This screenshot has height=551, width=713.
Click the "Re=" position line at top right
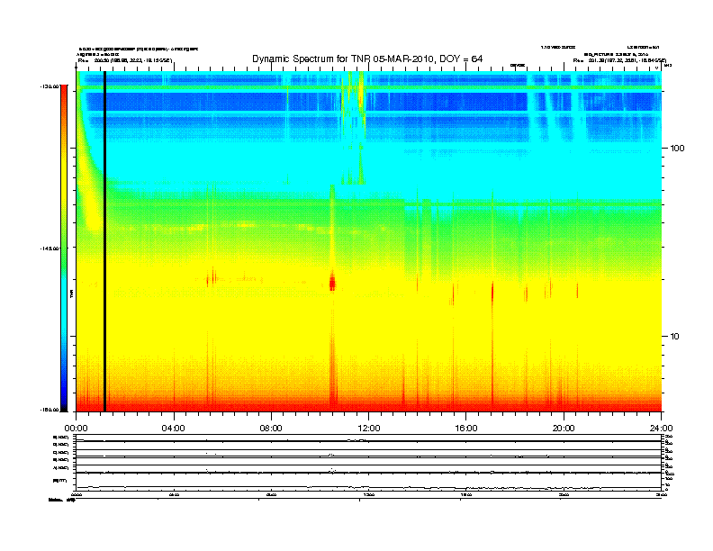tap(619, 60)
